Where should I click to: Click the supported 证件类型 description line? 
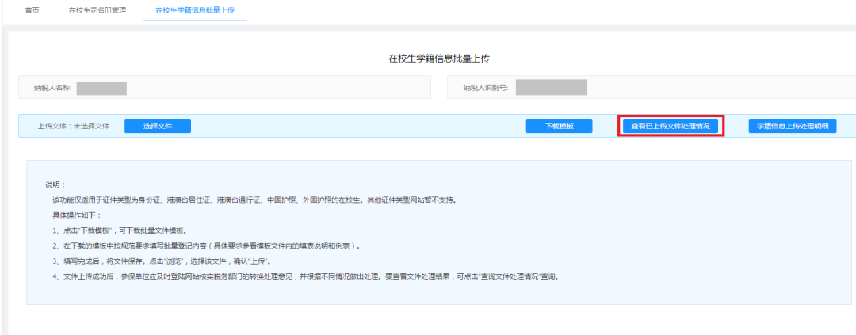[x=254, y=200]
